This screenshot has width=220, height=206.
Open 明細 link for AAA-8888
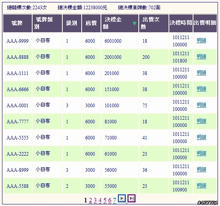click(x=201, y=57)
